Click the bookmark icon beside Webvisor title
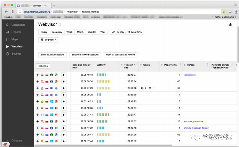Viewport: 239px width, 147px height. point(60,25)
